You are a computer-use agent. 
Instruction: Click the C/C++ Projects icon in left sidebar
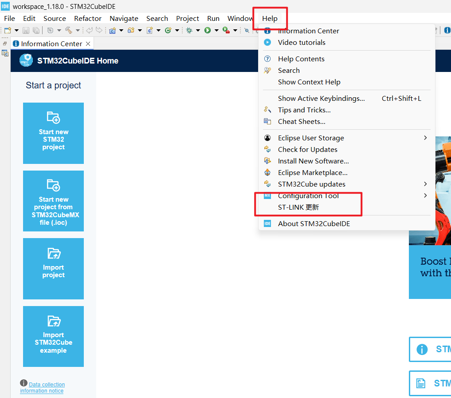coord(5,53)
